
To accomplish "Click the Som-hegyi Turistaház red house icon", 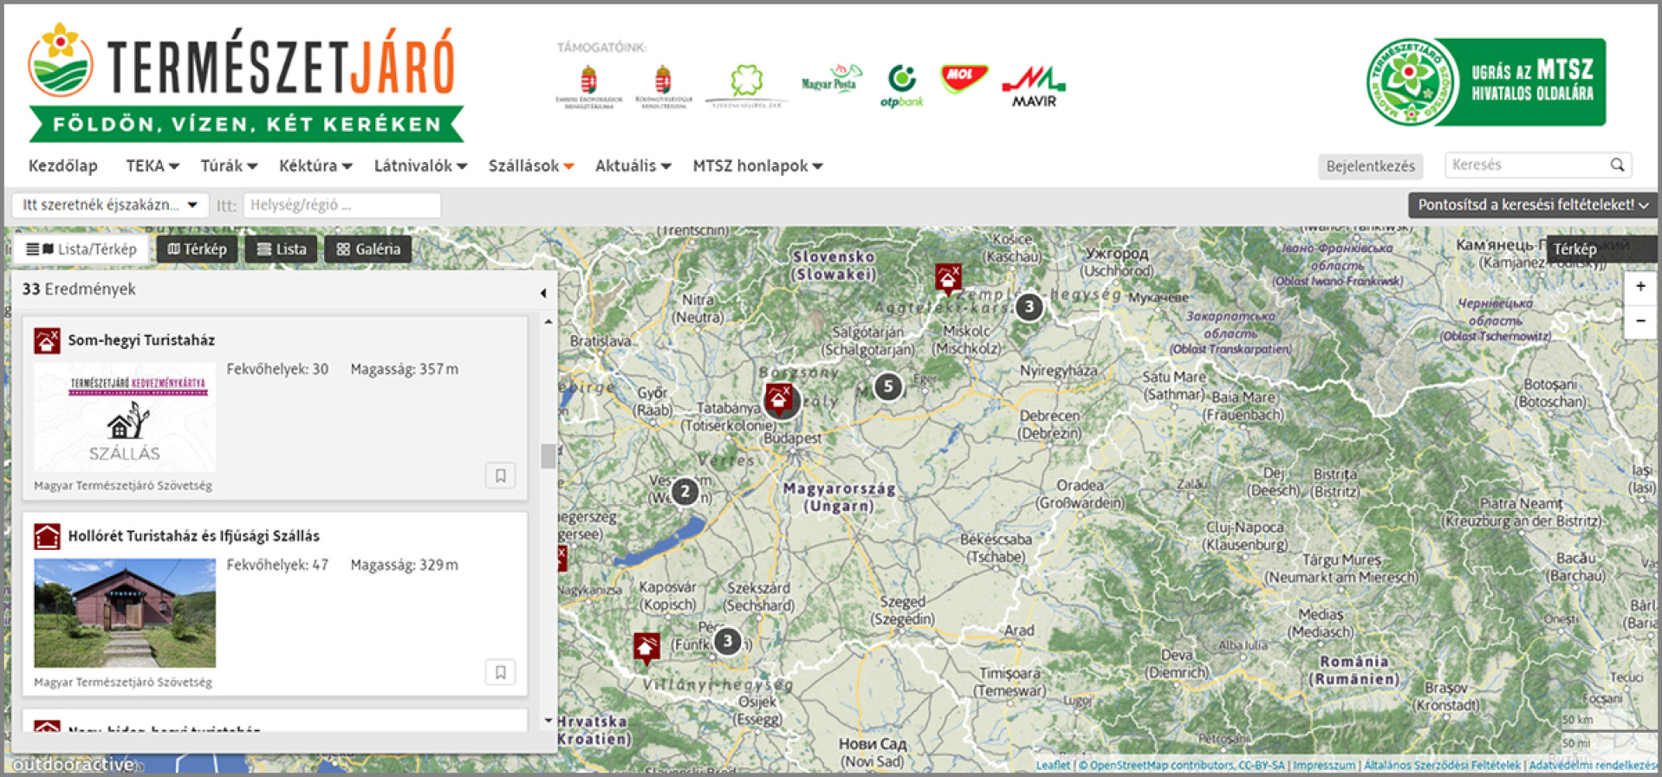I will point(47,340).
